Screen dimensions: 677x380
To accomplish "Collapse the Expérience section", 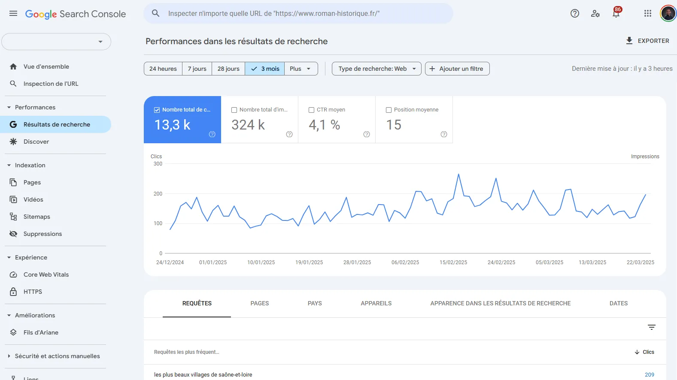I will 9,257.
